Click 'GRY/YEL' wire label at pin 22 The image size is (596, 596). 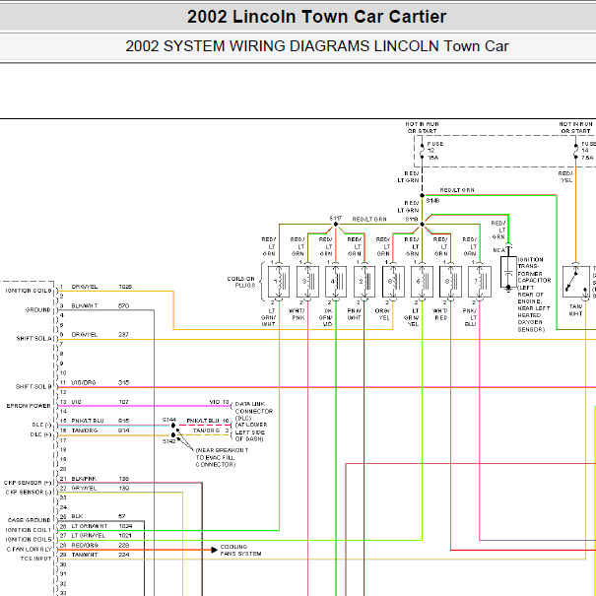pyautogui.click(x=85, y=488)
